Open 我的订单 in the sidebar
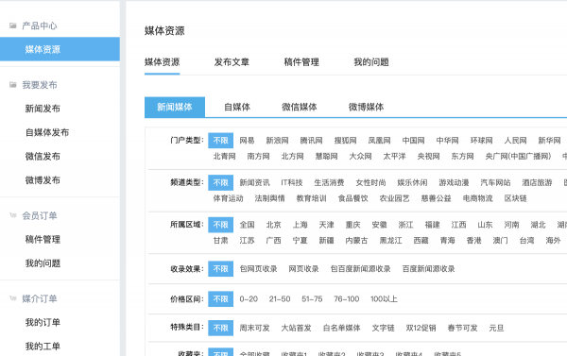This screenshot has height=356, width=567. (43, 322)
